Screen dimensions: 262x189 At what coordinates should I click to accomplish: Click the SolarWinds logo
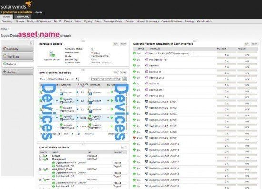pos(16,5)
